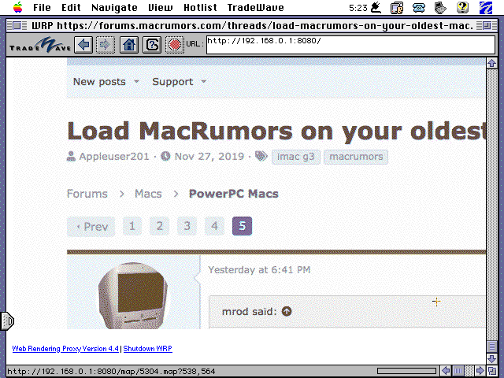Click the red Stop loading button
504x378 pixels.
[x=175, y=44]
